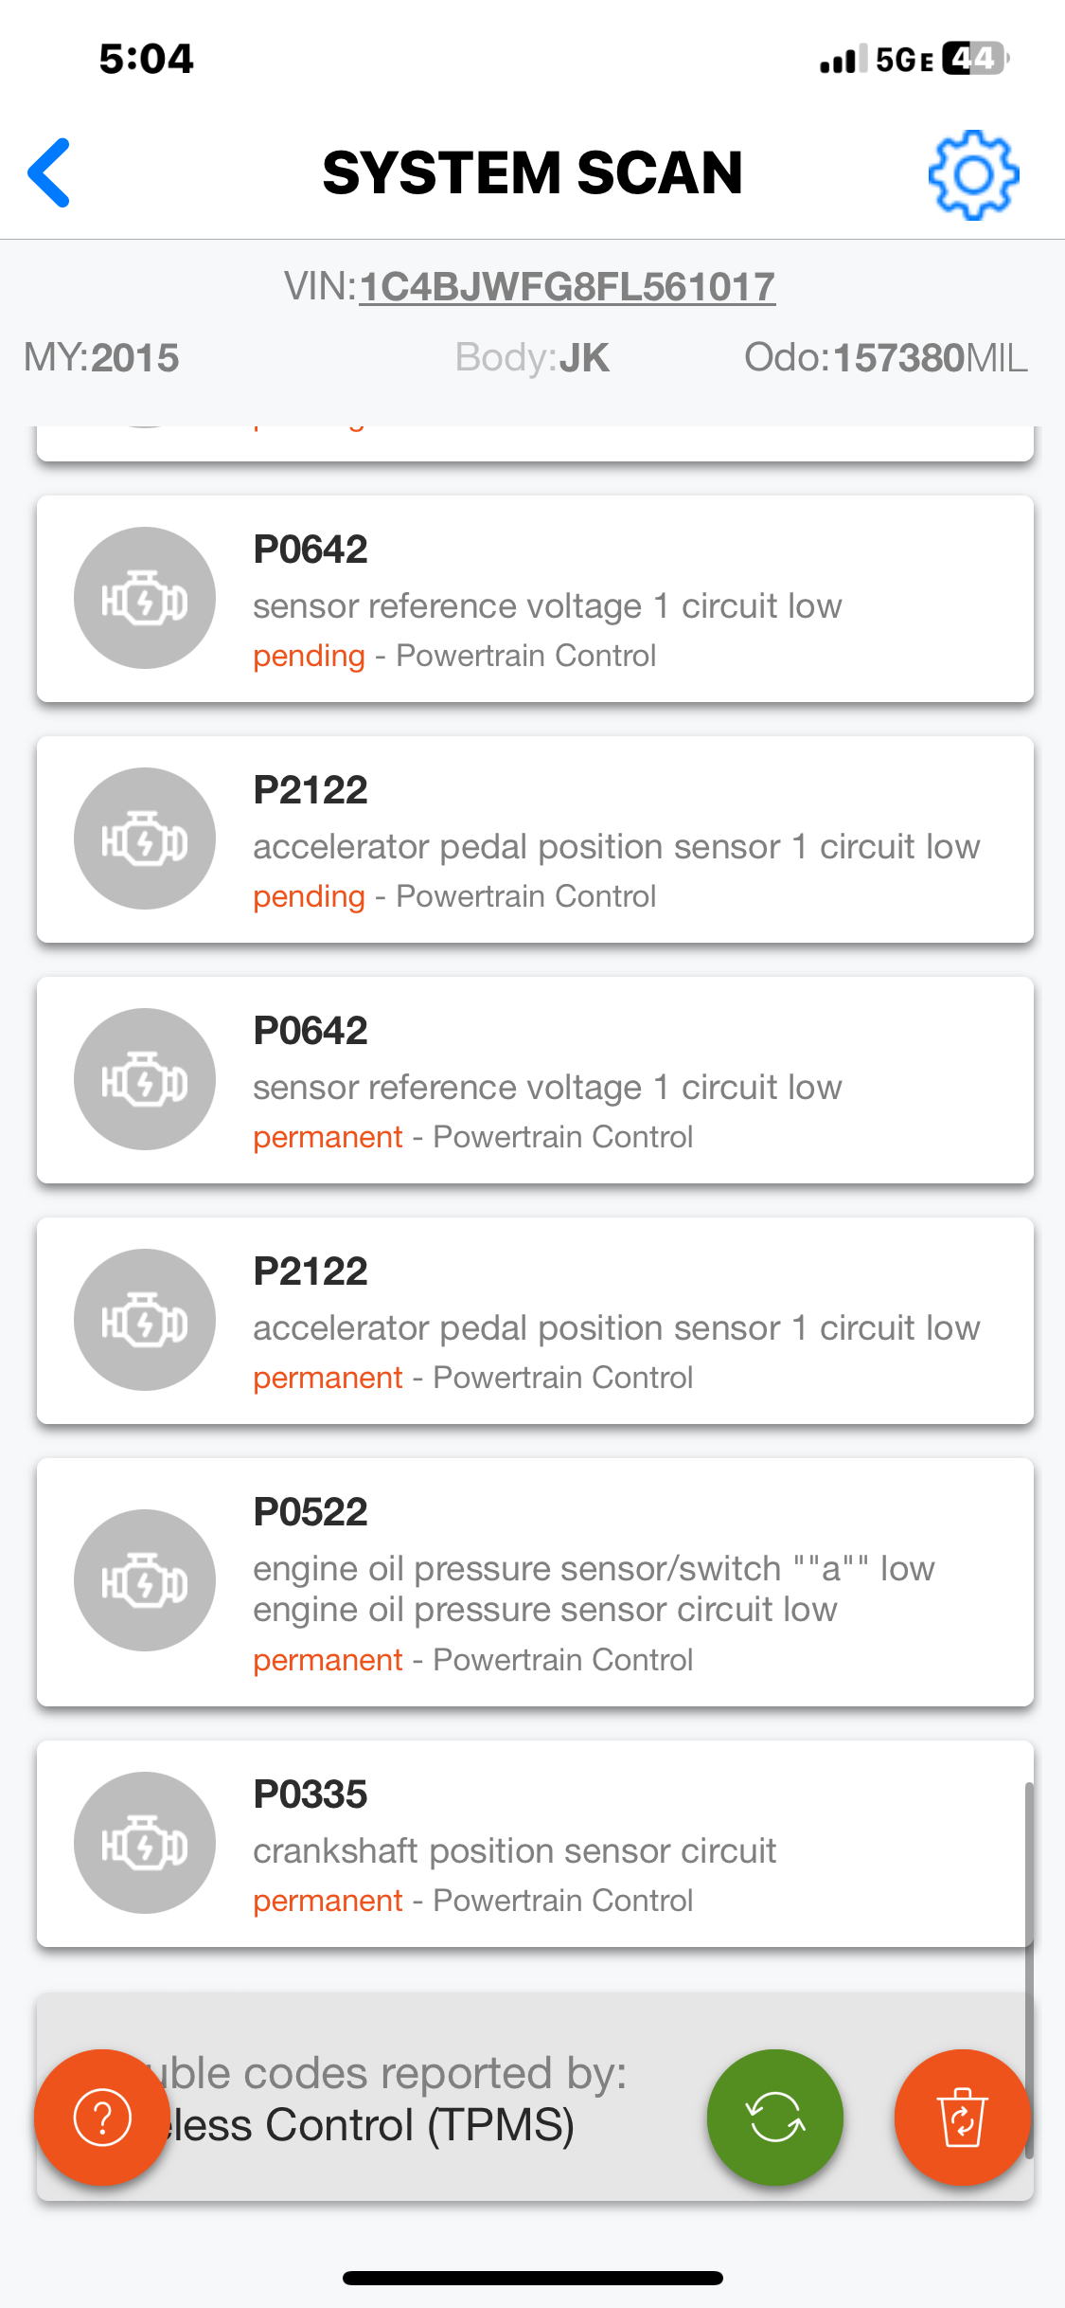Tap engine icon next to pending P2122
Image resolution: width=1065 pixels, height=2308 pixels.
tap(145, 838)
